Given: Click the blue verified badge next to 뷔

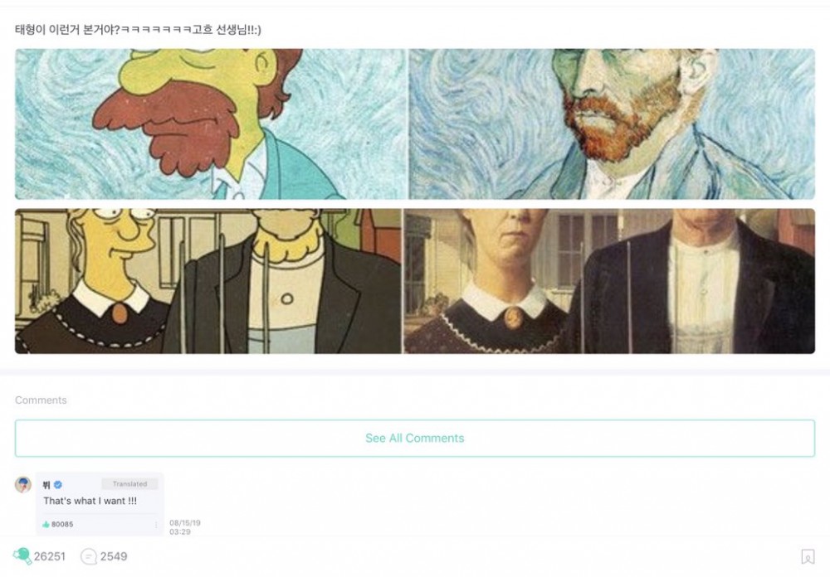Looking at the screenshot, I should (58, 484).
